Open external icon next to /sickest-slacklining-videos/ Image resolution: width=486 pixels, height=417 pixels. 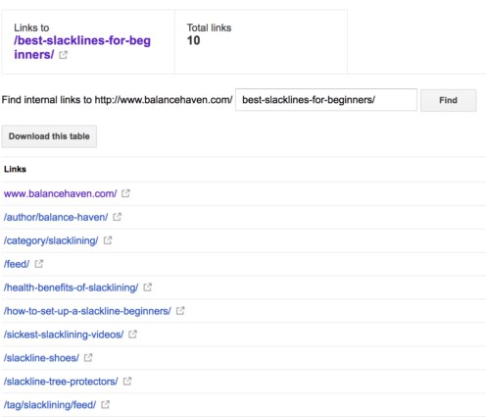(x=132, y=335)
